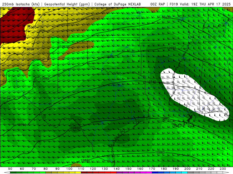
Task: Pick the olive swatch just after 80
Action: (x=49, y=173)
